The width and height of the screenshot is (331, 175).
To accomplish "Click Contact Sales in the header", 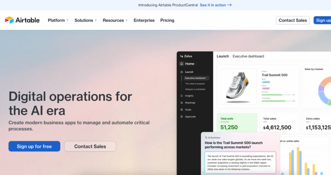I will 293,20.
